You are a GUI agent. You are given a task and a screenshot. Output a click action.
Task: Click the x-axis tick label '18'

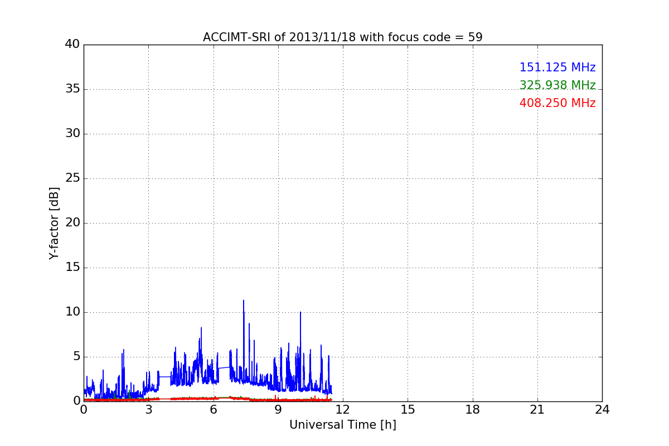473,410
